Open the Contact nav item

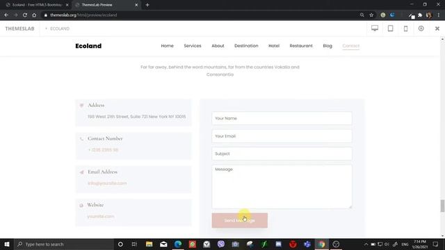350,46
